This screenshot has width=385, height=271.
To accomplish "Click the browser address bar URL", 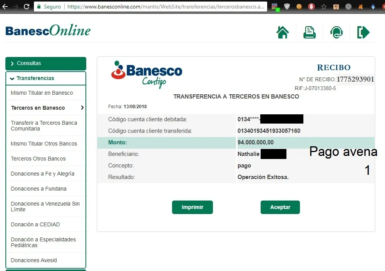I will pos(166,7).
